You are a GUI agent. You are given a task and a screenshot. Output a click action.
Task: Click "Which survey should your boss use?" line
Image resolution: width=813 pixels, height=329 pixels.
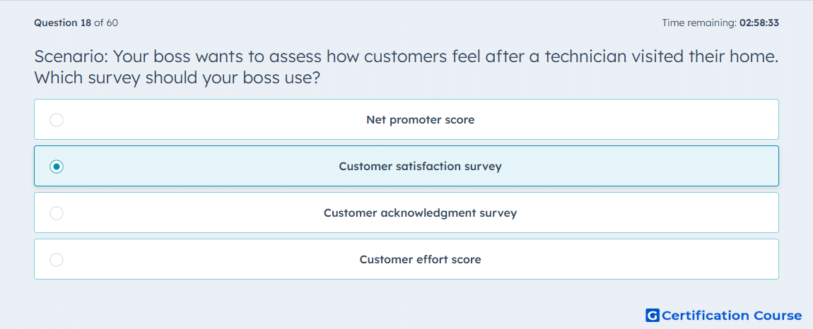click(177, 79)
